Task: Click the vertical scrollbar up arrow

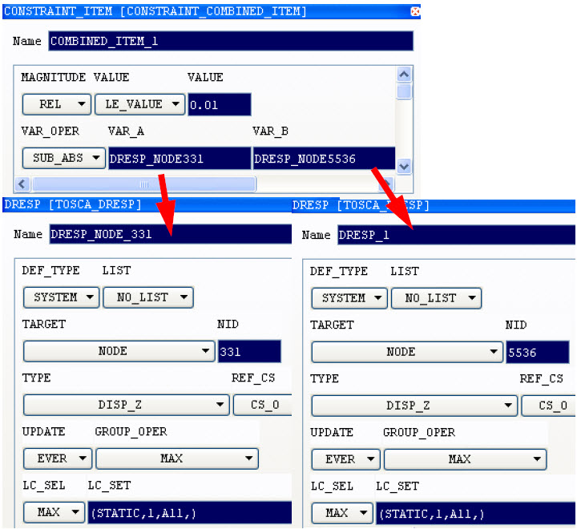Action: (404, 75)
